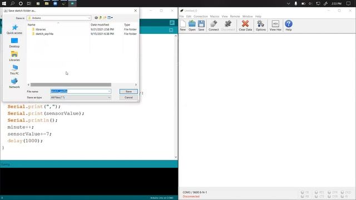Image resolution: width=356 pixels, height=200 pixels.
Task: Go up one folder level
Action: pos(100,18)
